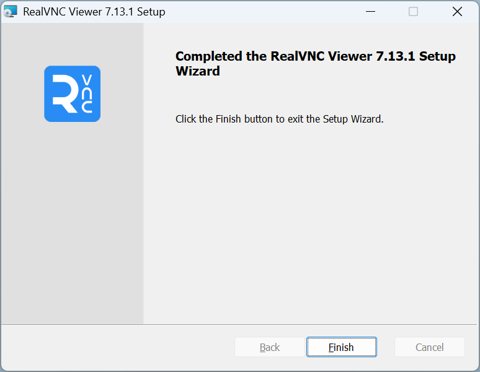Click the vertical VNC letters in the logo

[87, 94]
